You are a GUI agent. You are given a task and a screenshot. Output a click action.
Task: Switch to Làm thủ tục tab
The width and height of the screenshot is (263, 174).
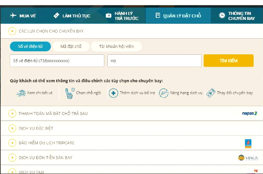tap(72, 16)
